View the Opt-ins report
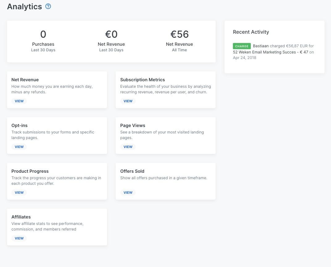 tap(19, 147)
